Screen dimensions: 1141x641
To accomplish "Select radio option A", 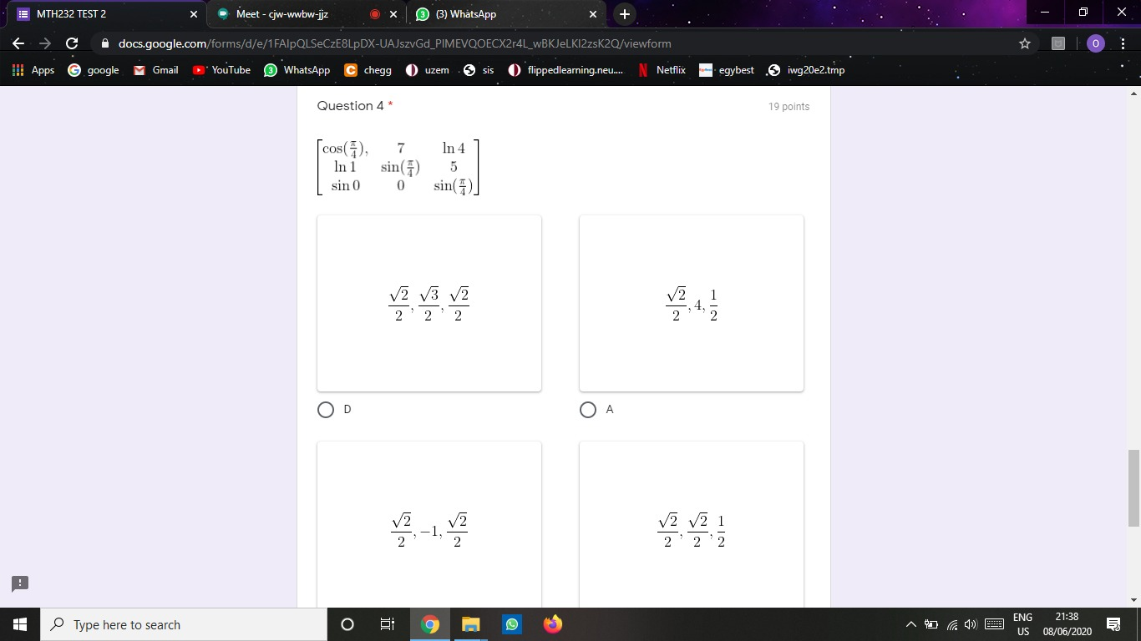I will click(588, 410).
